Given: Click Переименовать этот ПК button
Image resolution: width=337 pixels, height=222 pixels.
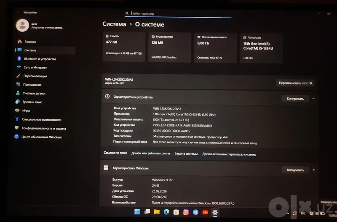Looking at the screenshot, I should 296,83.
